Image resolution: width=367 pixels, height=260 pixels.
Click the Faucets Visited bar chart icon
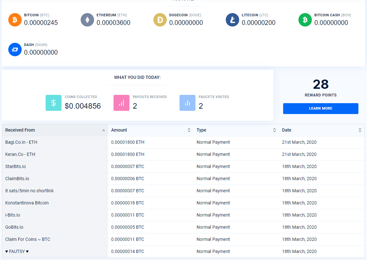point(187,103)
